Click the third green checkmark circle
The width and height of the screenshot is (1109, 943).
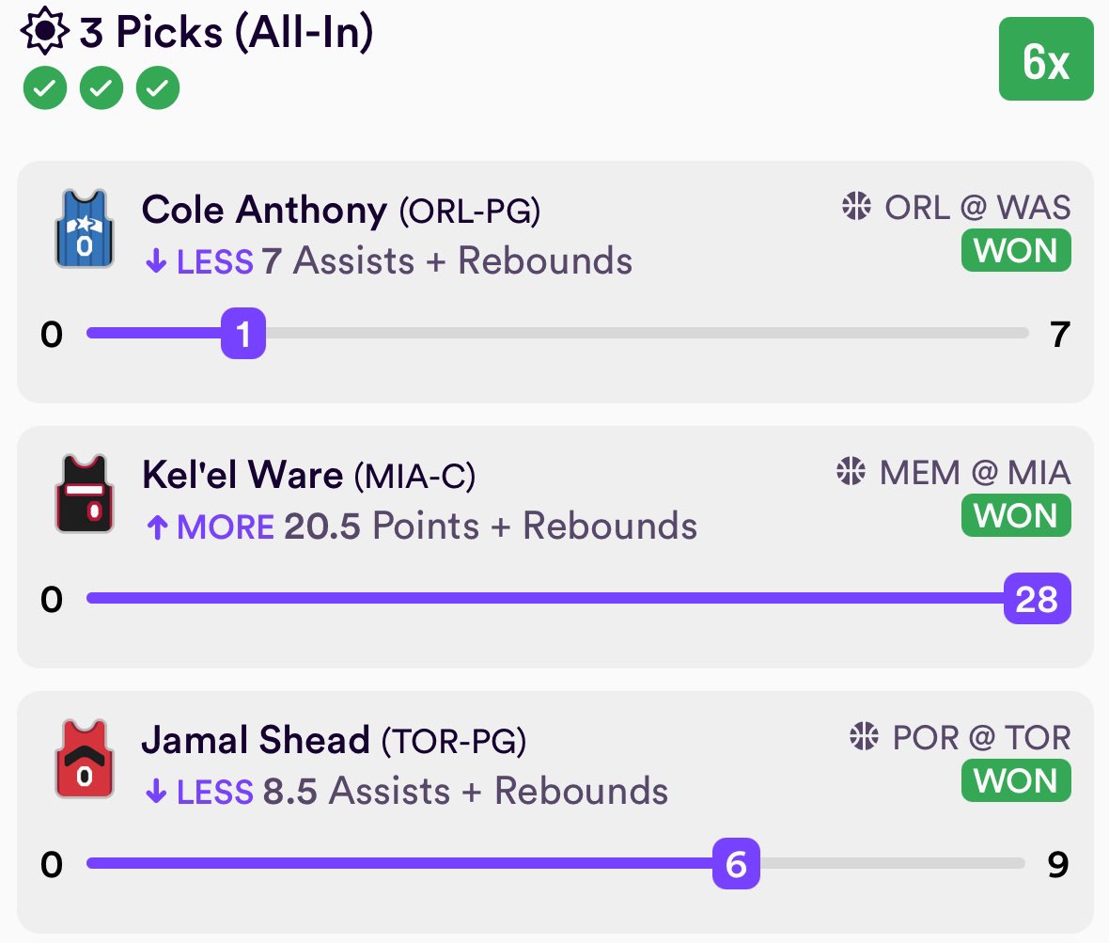158,87
